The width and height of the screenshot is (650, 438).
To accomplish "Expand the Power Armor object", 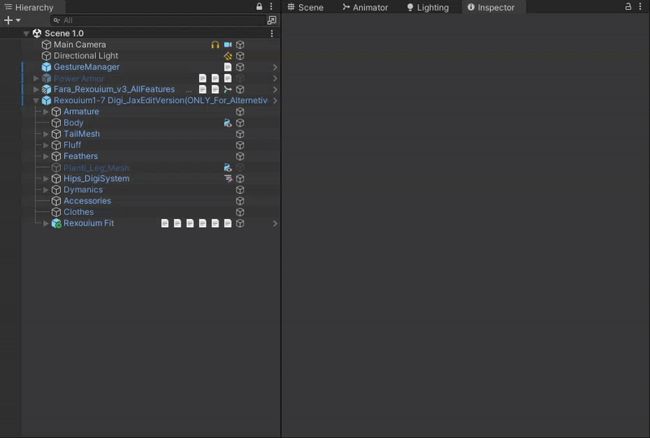I will (36, 78).
